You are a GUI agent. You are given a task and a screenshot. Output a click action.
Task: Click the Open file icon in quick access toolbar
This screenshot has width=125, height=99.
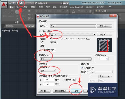point(10,3)
